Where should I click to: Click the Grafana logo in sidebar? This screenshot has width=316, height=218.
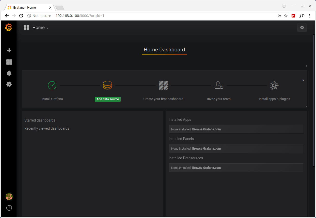(x=9, y=27)
